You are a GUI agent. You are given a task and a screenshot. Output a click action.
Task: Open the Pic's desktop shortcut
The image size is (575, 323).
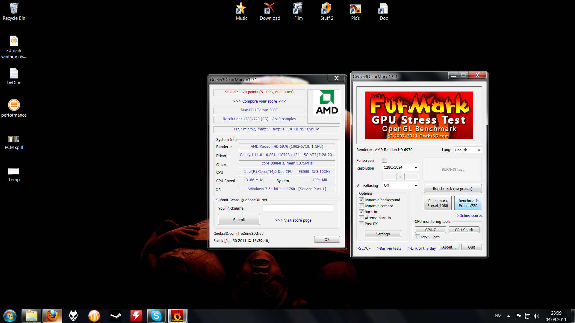tap(355, 12)
